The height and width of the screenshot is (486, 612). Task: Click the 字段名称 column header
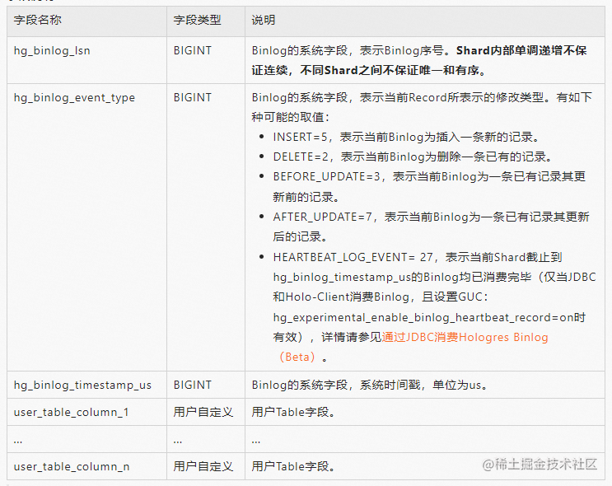[37, 20]
